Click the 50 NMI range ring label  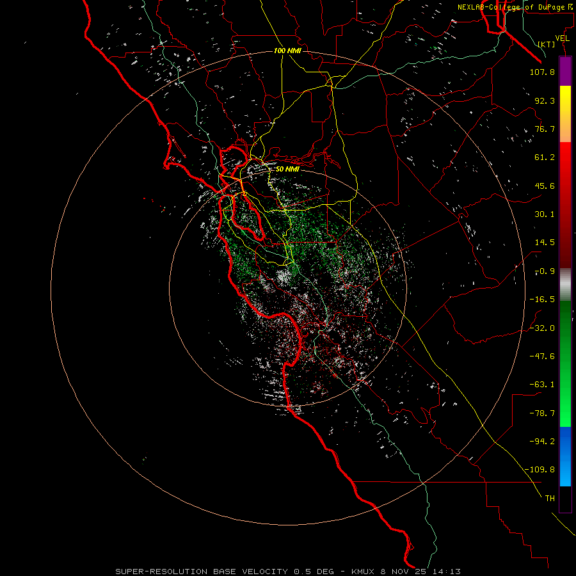tap(287, 169)
